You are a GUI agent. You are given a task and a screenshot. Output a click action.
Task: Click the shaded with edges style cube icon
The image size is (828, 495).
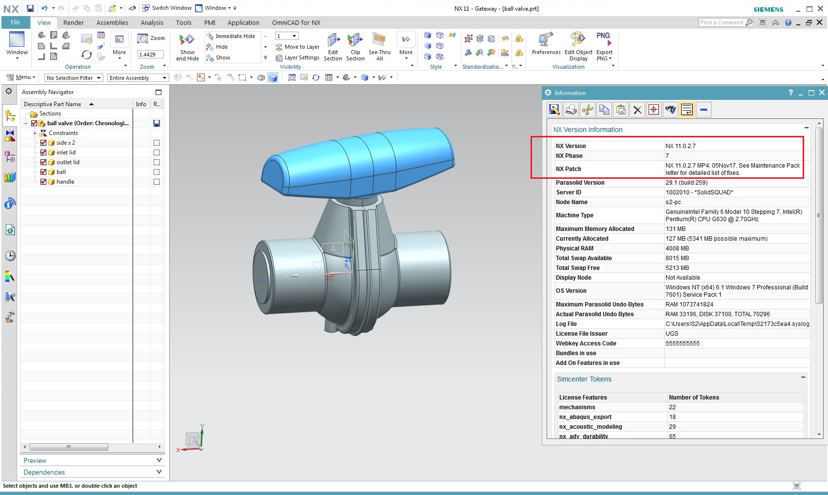[428, 35]
